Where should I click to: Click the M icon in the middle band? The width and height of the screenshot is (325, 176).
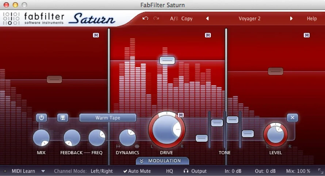point(208,35)
